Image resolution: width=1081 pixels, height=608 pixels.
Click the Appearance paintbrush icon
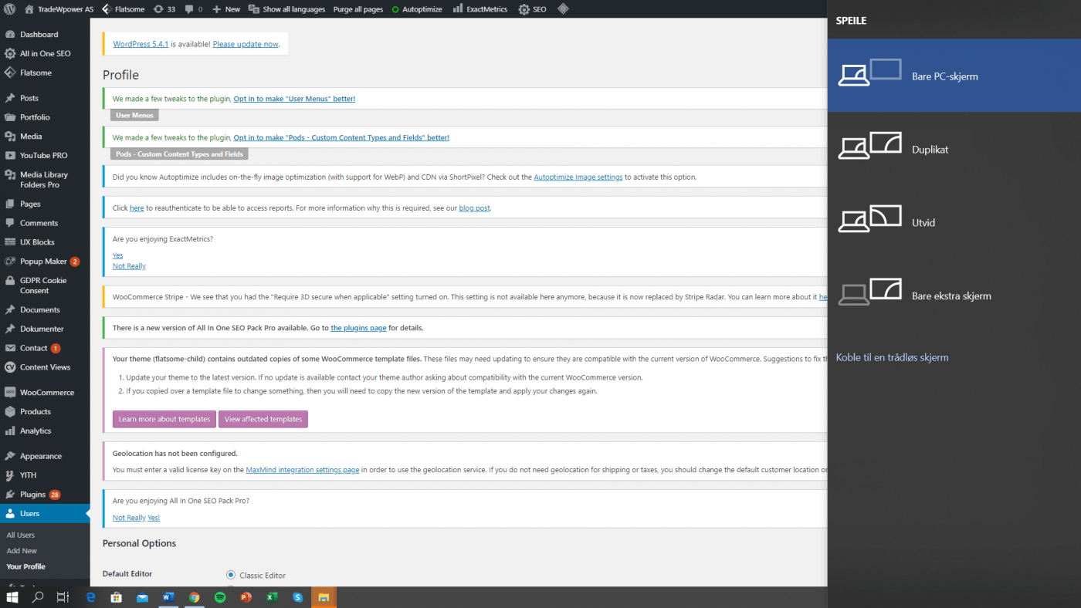10,456
